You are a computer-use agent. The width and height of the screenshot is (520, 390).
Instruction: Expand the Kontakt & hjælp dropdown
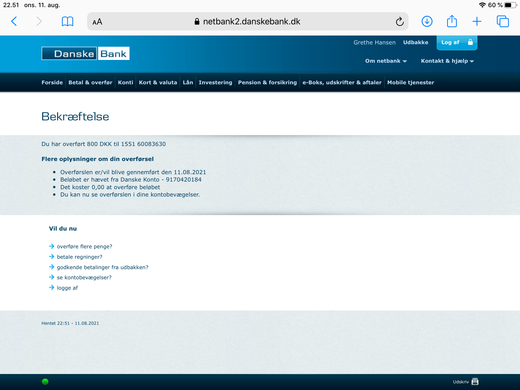point(447,61)
